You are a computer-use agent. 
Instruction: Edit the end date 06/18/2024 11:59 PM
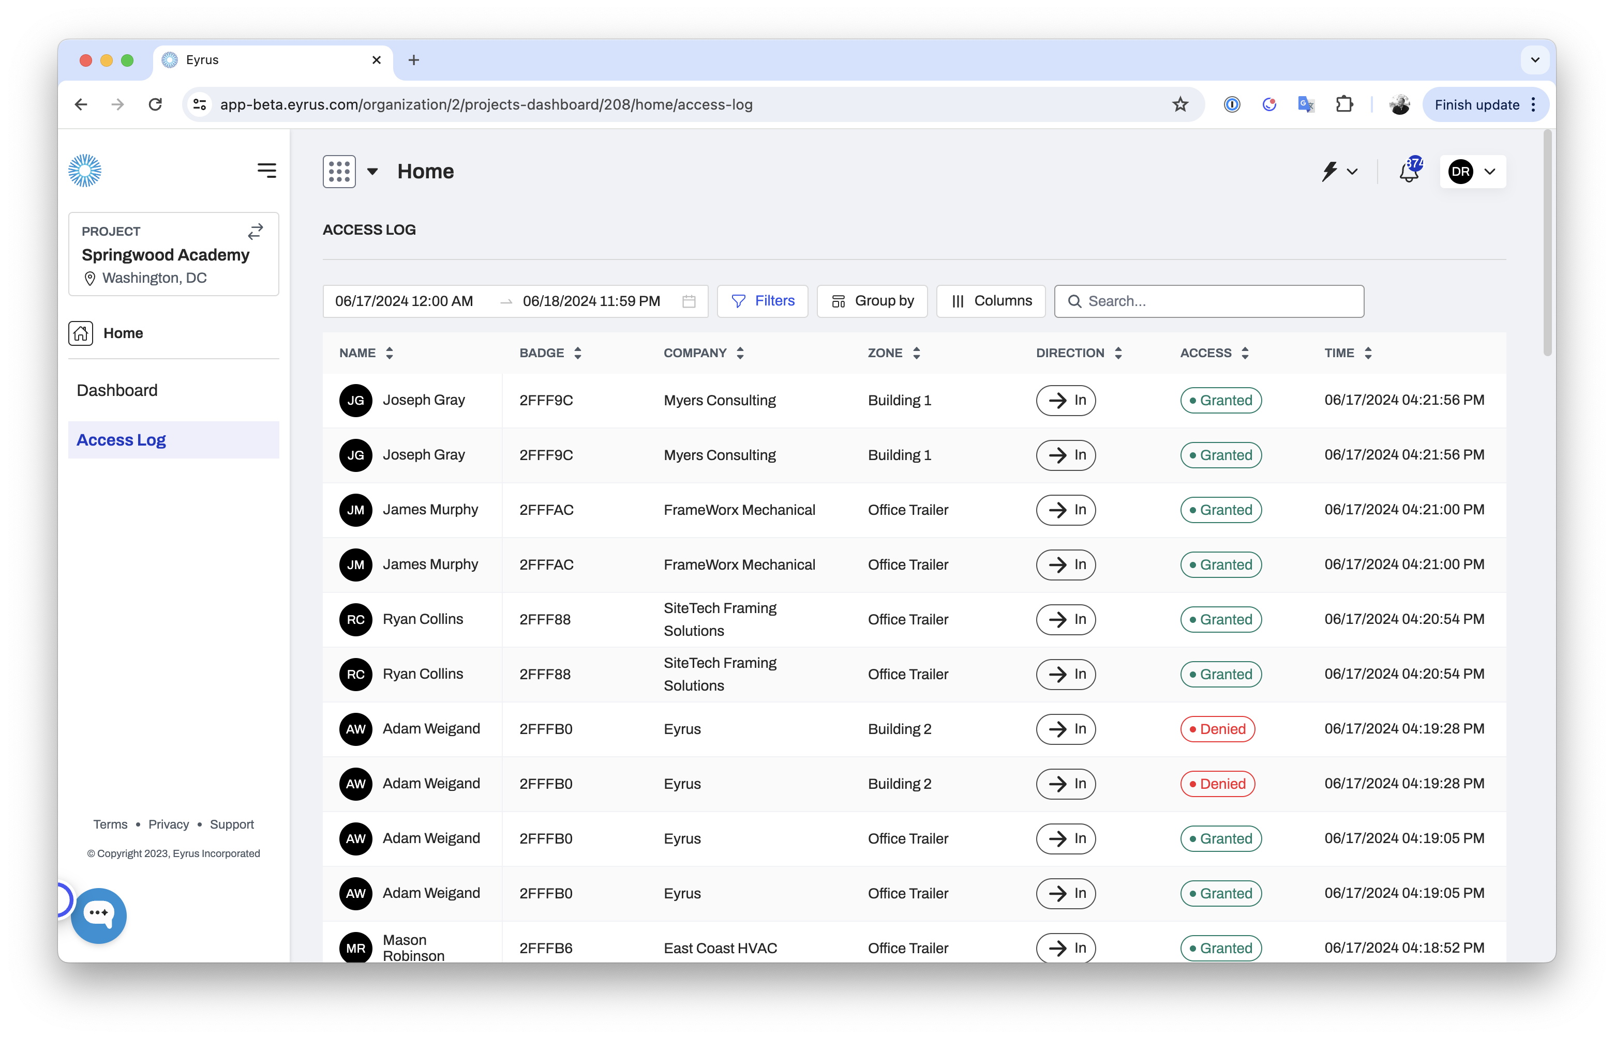coord(591,301)
